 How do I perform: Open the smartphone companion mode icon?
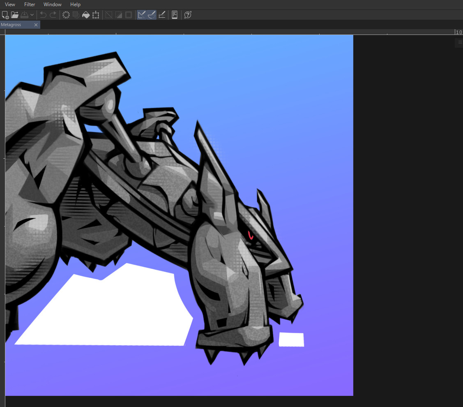coord(175,15)
